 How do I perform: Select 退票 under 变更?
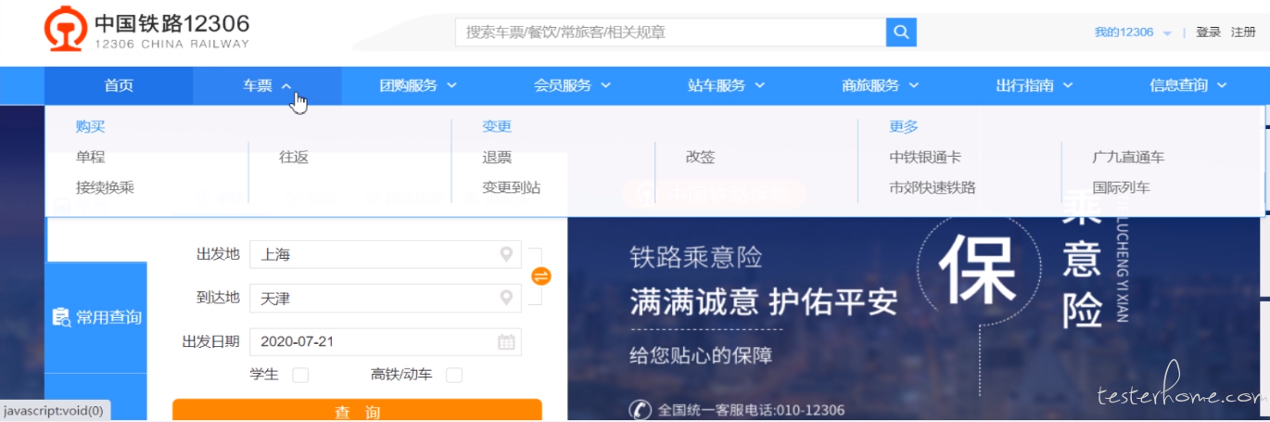[497, 158]
